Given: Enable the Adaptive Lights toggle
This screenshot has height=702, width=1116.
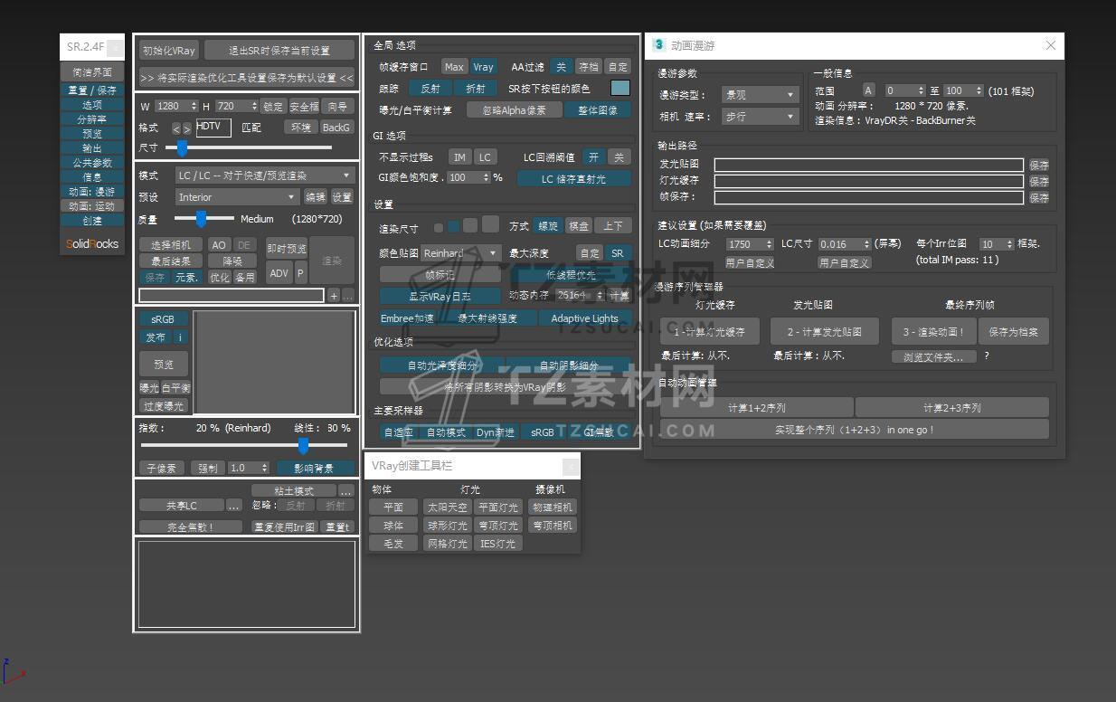Looking at the screenshot, I should coord(584,318).
